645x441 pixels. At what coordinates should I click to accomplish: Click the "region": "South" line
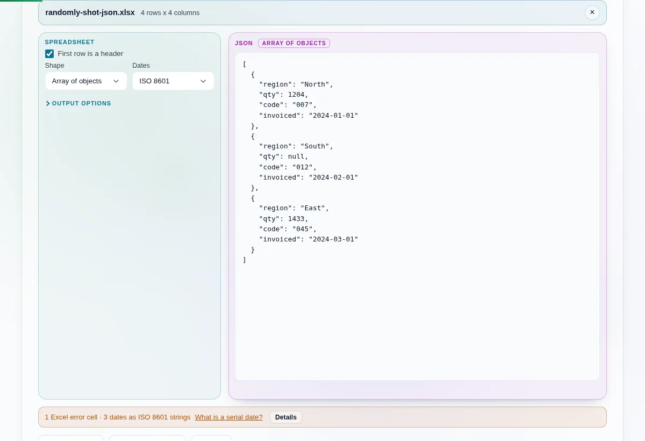(x=296, y=146)
